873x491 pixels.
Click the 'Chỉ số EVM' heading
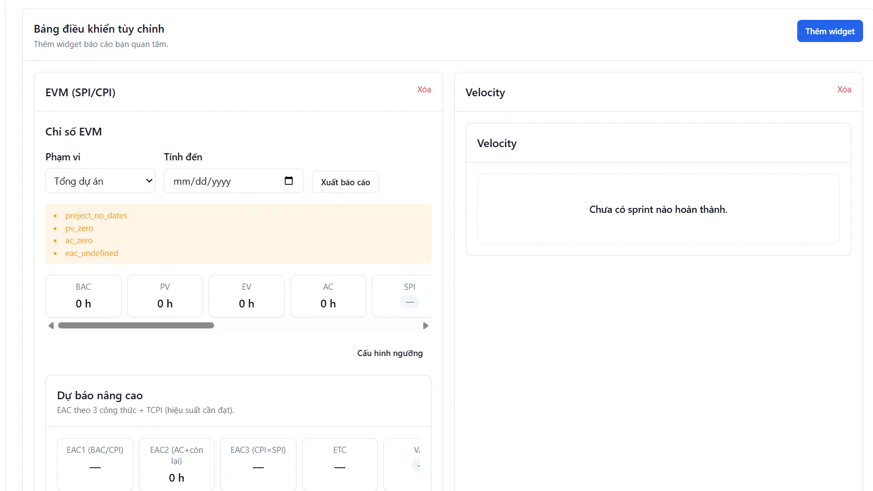pyautogui.click(x=74, y=132)
